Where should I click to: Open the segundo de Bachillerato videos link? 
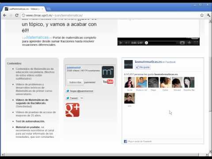coord(32,103)
